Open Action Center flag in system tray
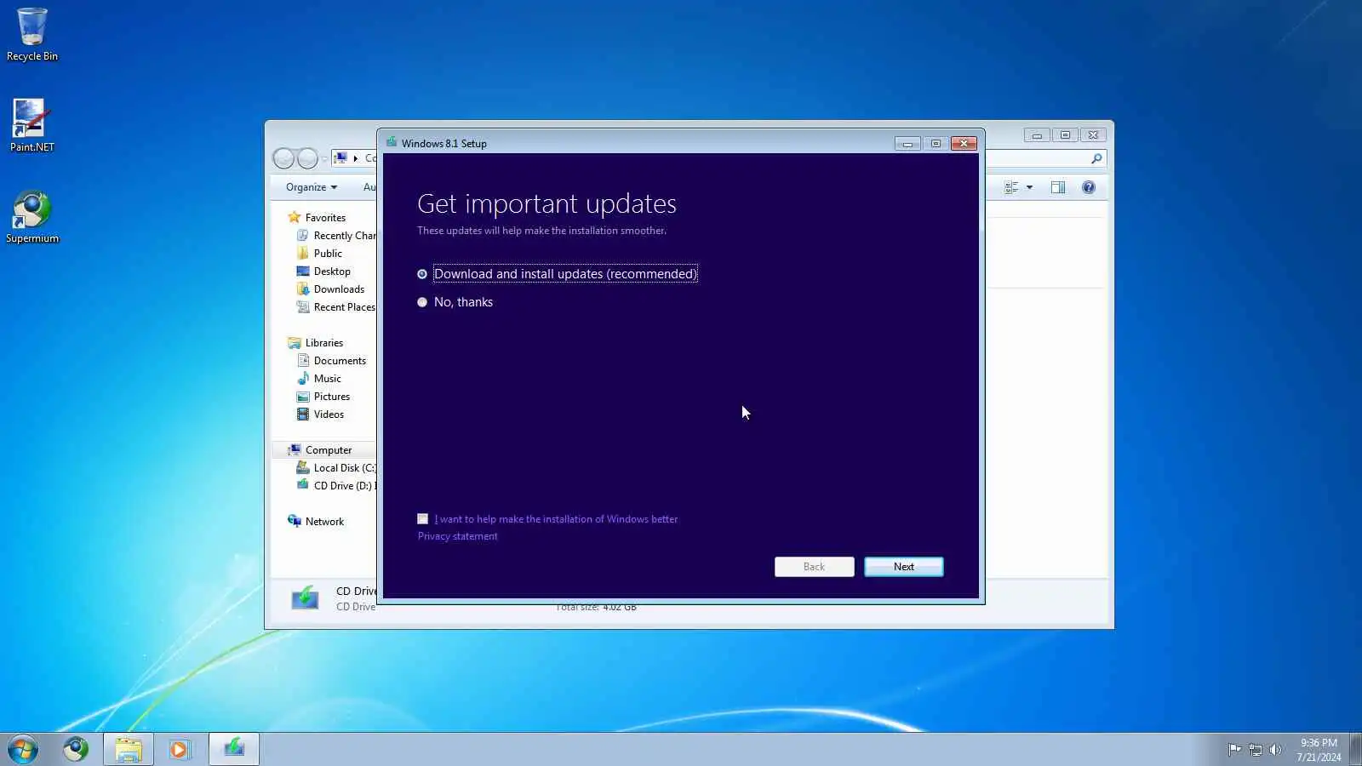1362x766 pixels. [1234, 750]
